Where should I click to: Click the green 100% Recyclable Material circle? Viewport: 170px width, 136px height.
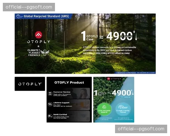104,110
